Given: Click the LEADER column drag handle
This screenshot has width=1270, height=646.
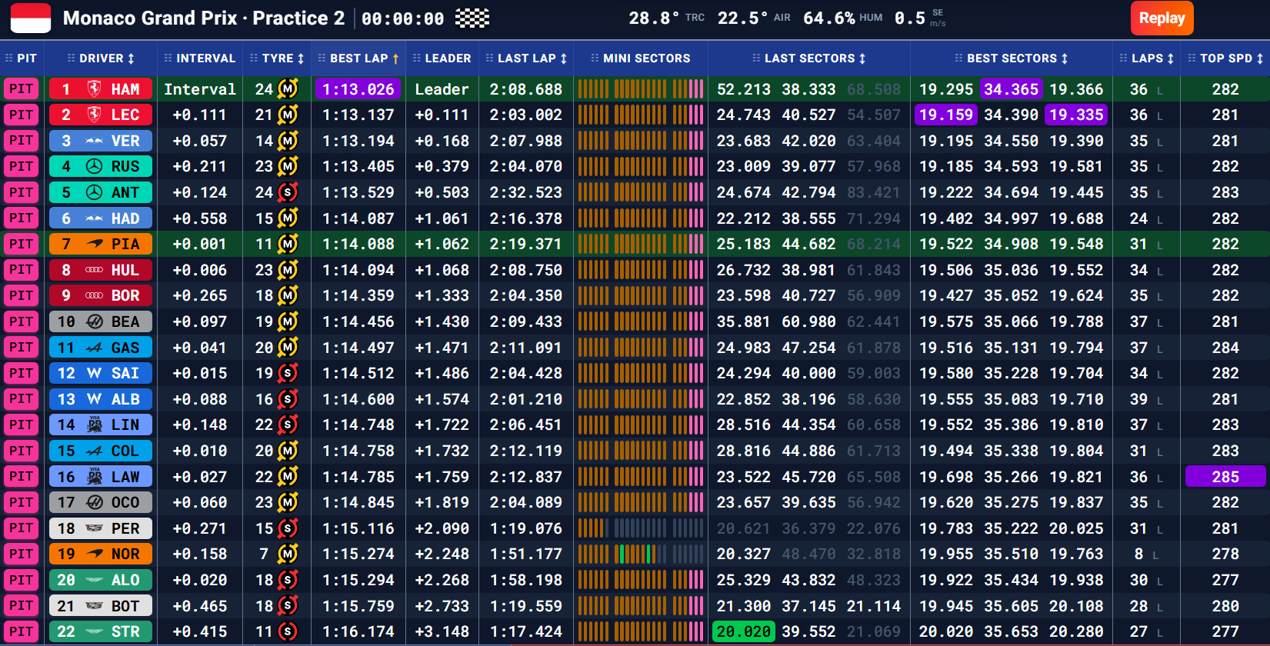Looking at the screenshot, I should pyautogui.click(x=417, y=58).
